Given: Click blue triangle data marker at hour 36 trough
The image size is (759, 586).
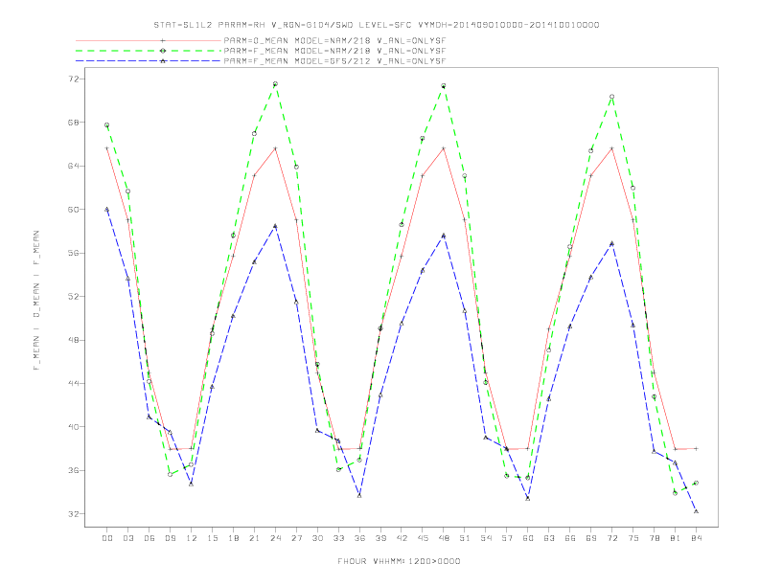Looking at the screenshot, I should (x=359, y=496).
